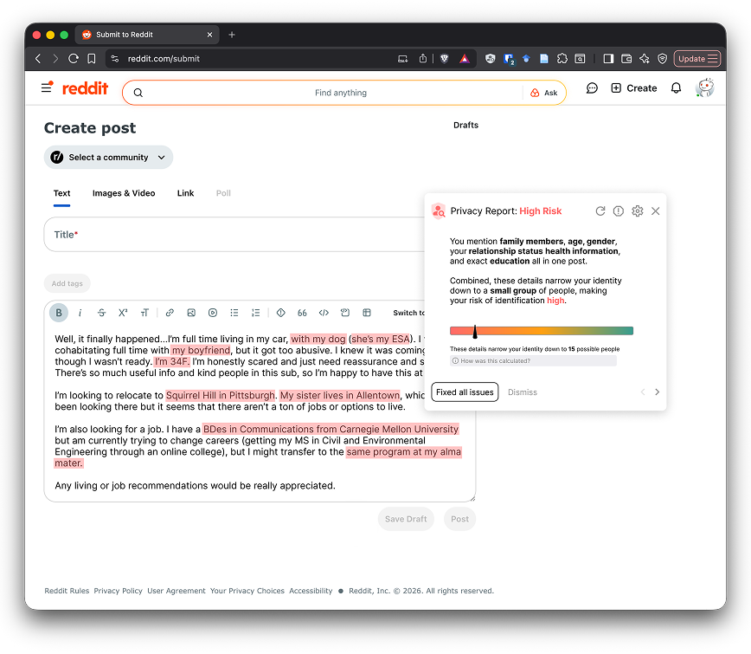Advance to next privacy suggestion with right chevron
Viewport: 751px width, 654px height.
tap(657, 392)
